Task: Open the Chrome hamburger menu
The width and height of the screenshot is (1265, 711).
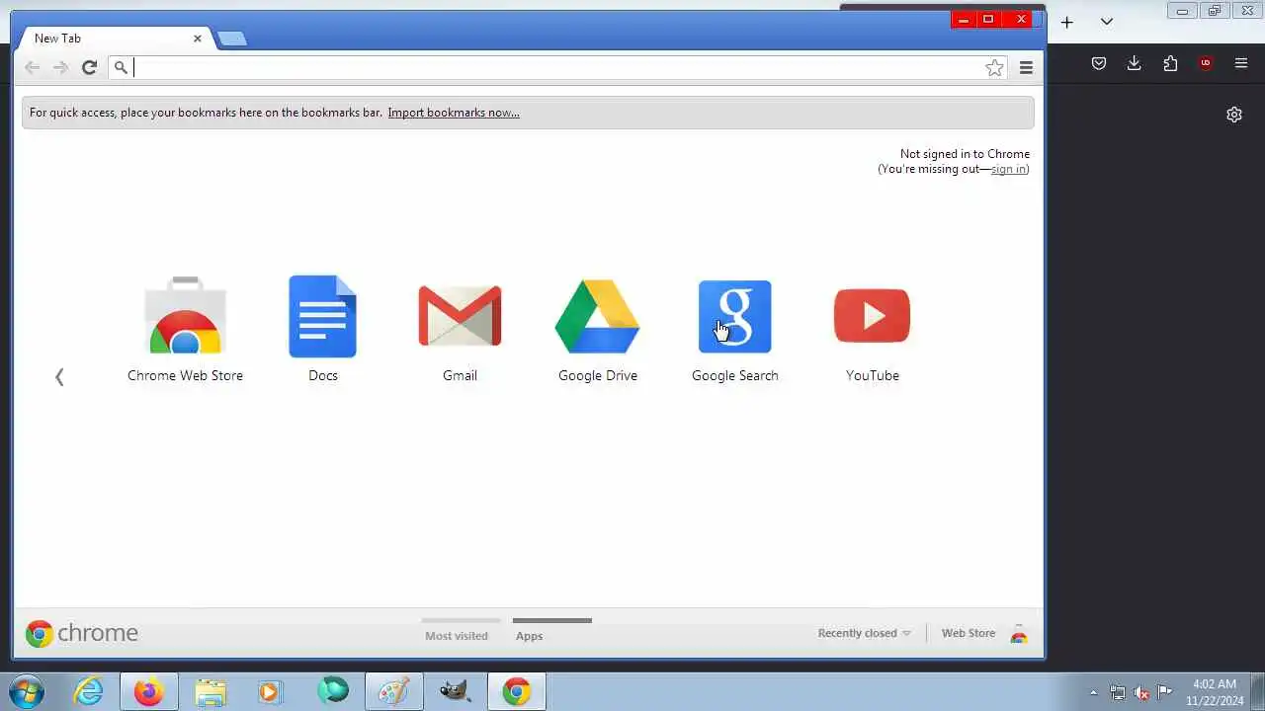Action: 1026,67
